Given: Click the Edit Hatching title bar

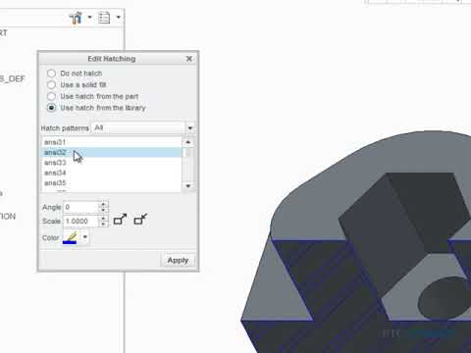Looking at the screenshot, I should pos(112,59).
